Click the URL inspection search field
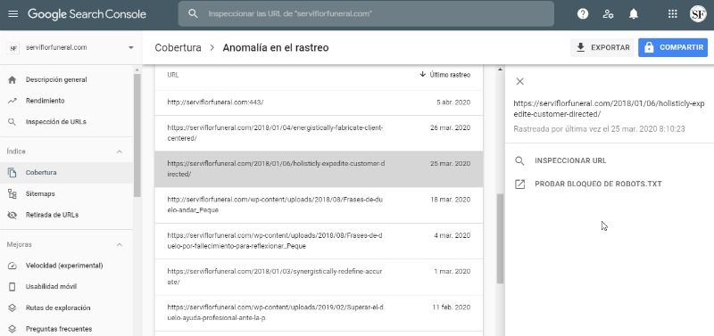 coord(366,14)
